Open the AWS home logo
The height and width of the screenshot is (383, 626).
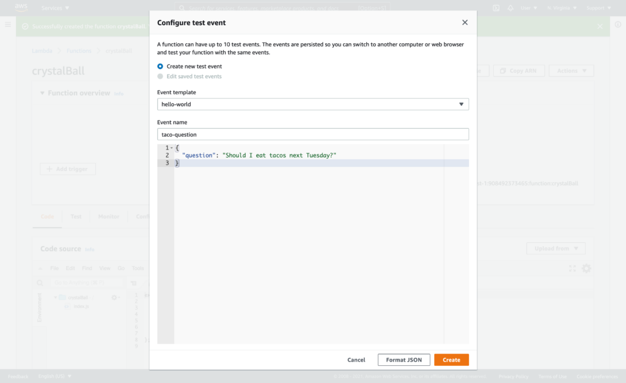pyautogui.click(x=21, y=7)
